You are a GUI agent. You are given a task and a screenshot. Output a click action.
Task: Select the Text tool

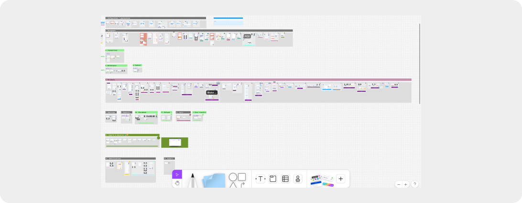point(261,179)
